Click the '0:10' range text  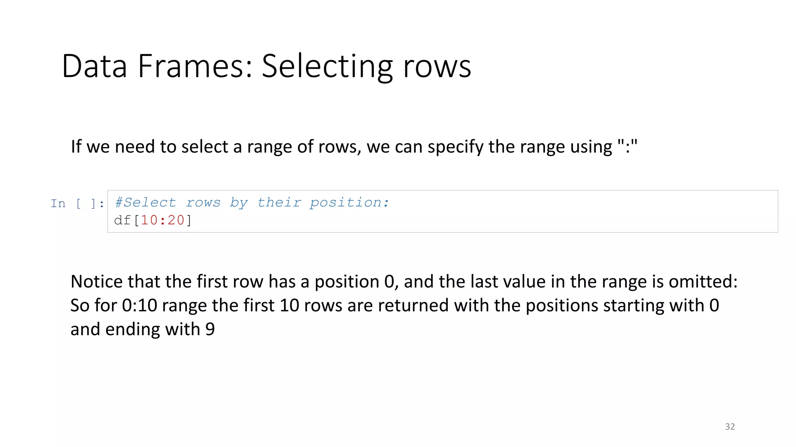click(x=139, y=306)
